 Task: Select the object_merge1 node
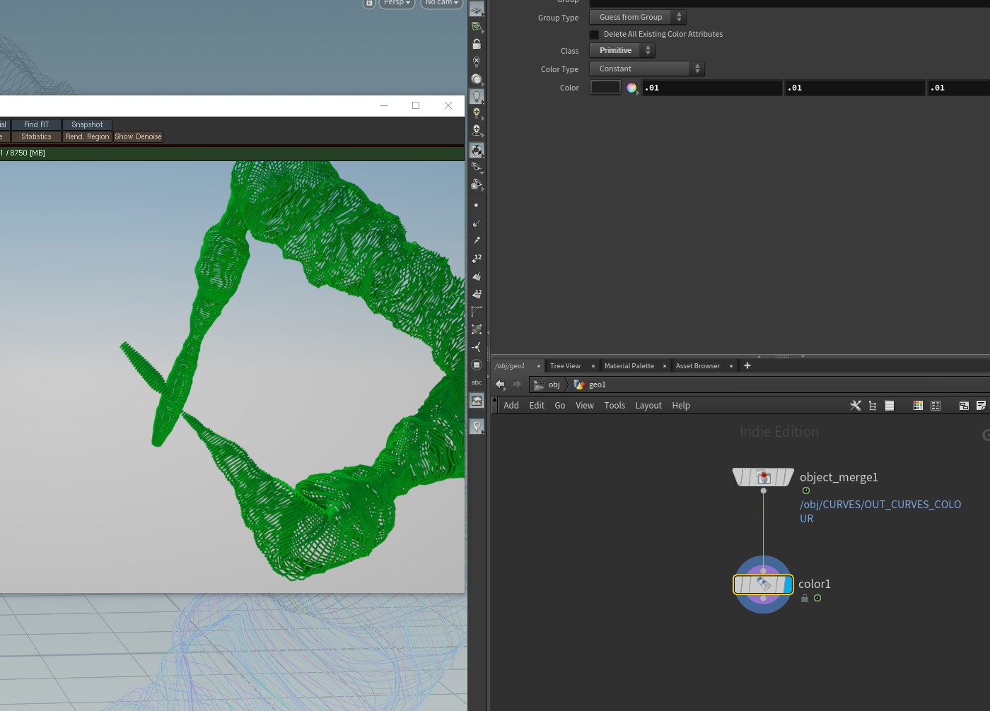pos(763,478)
